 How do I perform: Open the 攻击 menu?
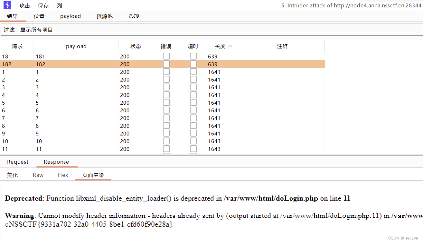[25, 5]
